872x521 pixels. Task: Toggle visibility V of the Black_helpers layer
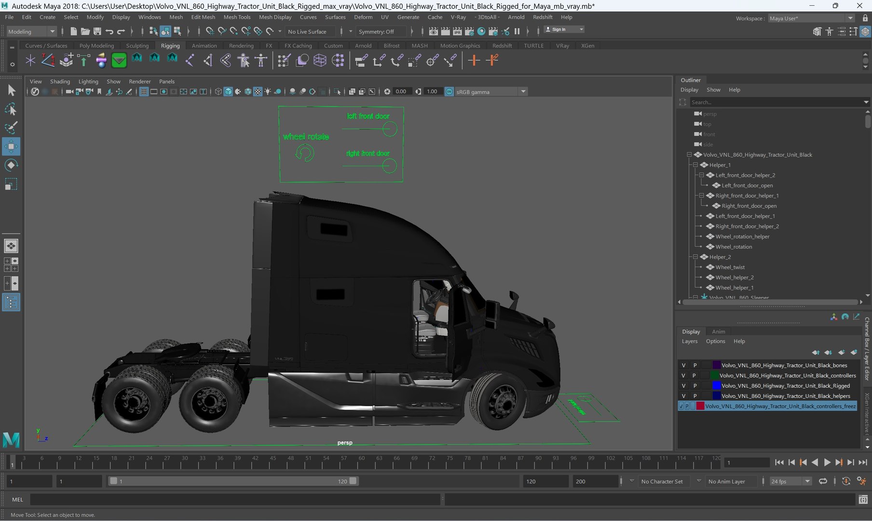click(x=683, y=396)
